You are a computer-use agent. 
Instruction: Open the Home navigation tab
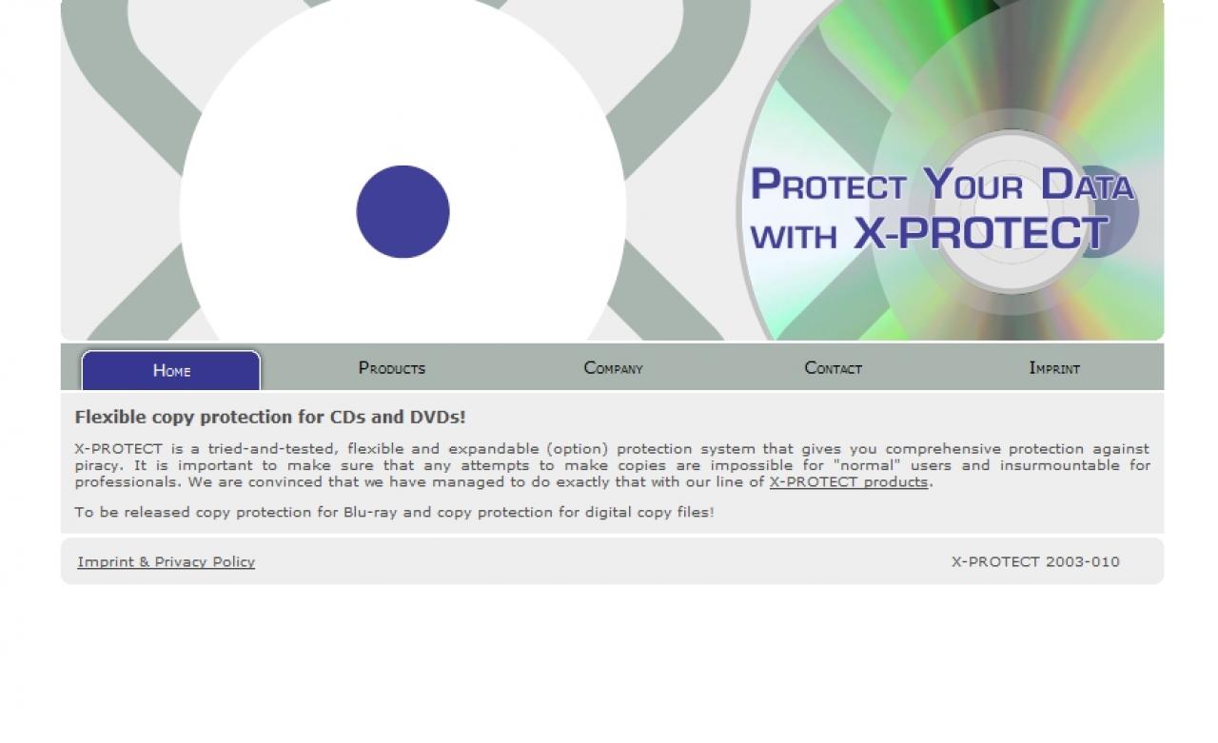point(171,370)
